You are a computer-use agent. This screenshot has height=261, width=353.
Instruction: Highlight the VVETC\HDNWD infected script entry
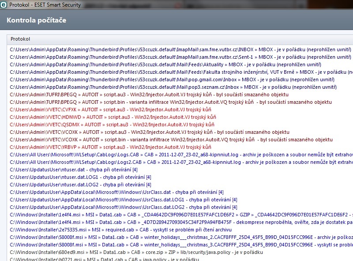[x=111, y=117]
